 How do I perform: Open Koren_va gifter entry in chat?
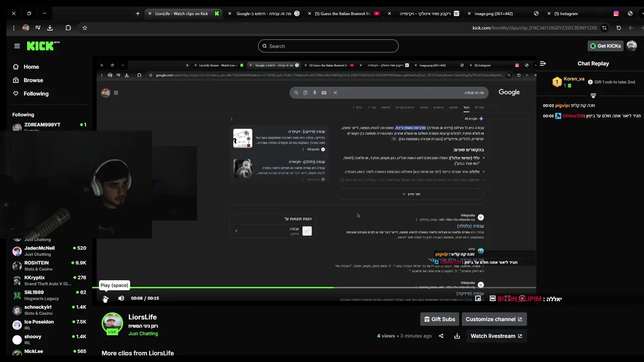click(x=569, y=81)
